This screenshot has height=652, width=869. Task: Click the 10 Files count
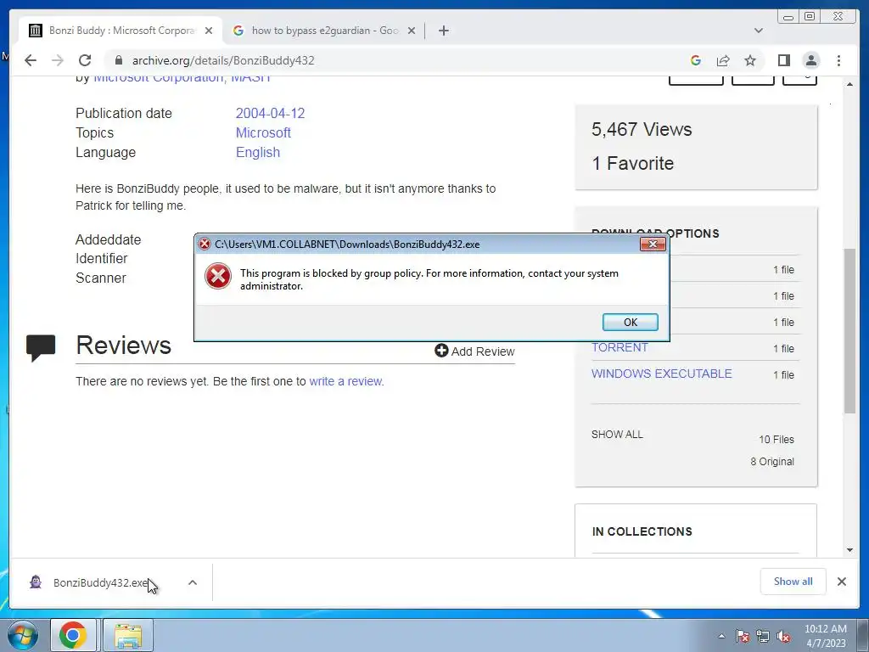point(776,440)
